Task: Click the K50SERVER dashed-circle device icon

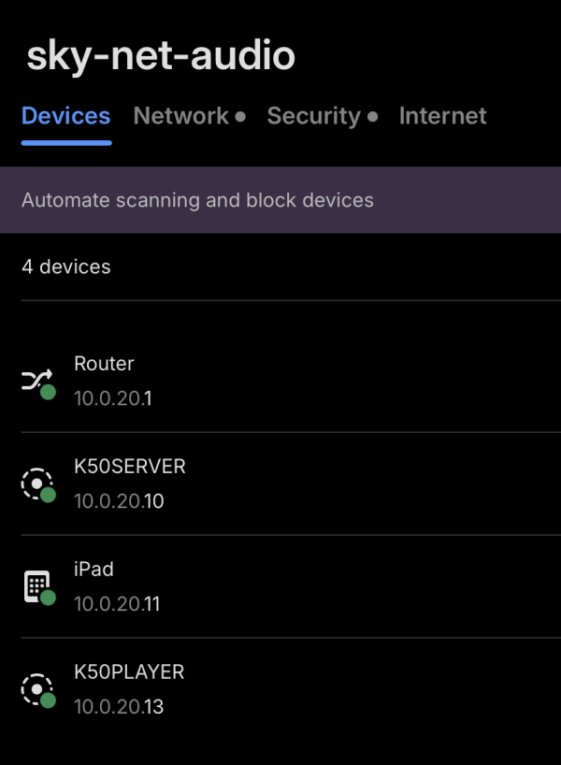Action: (x=36, y=484)
